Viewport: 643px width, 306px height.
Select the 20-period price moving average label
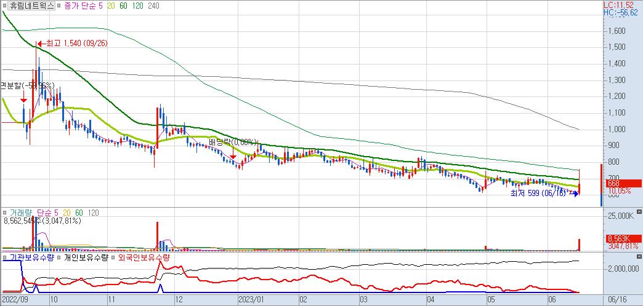[111, 6]
